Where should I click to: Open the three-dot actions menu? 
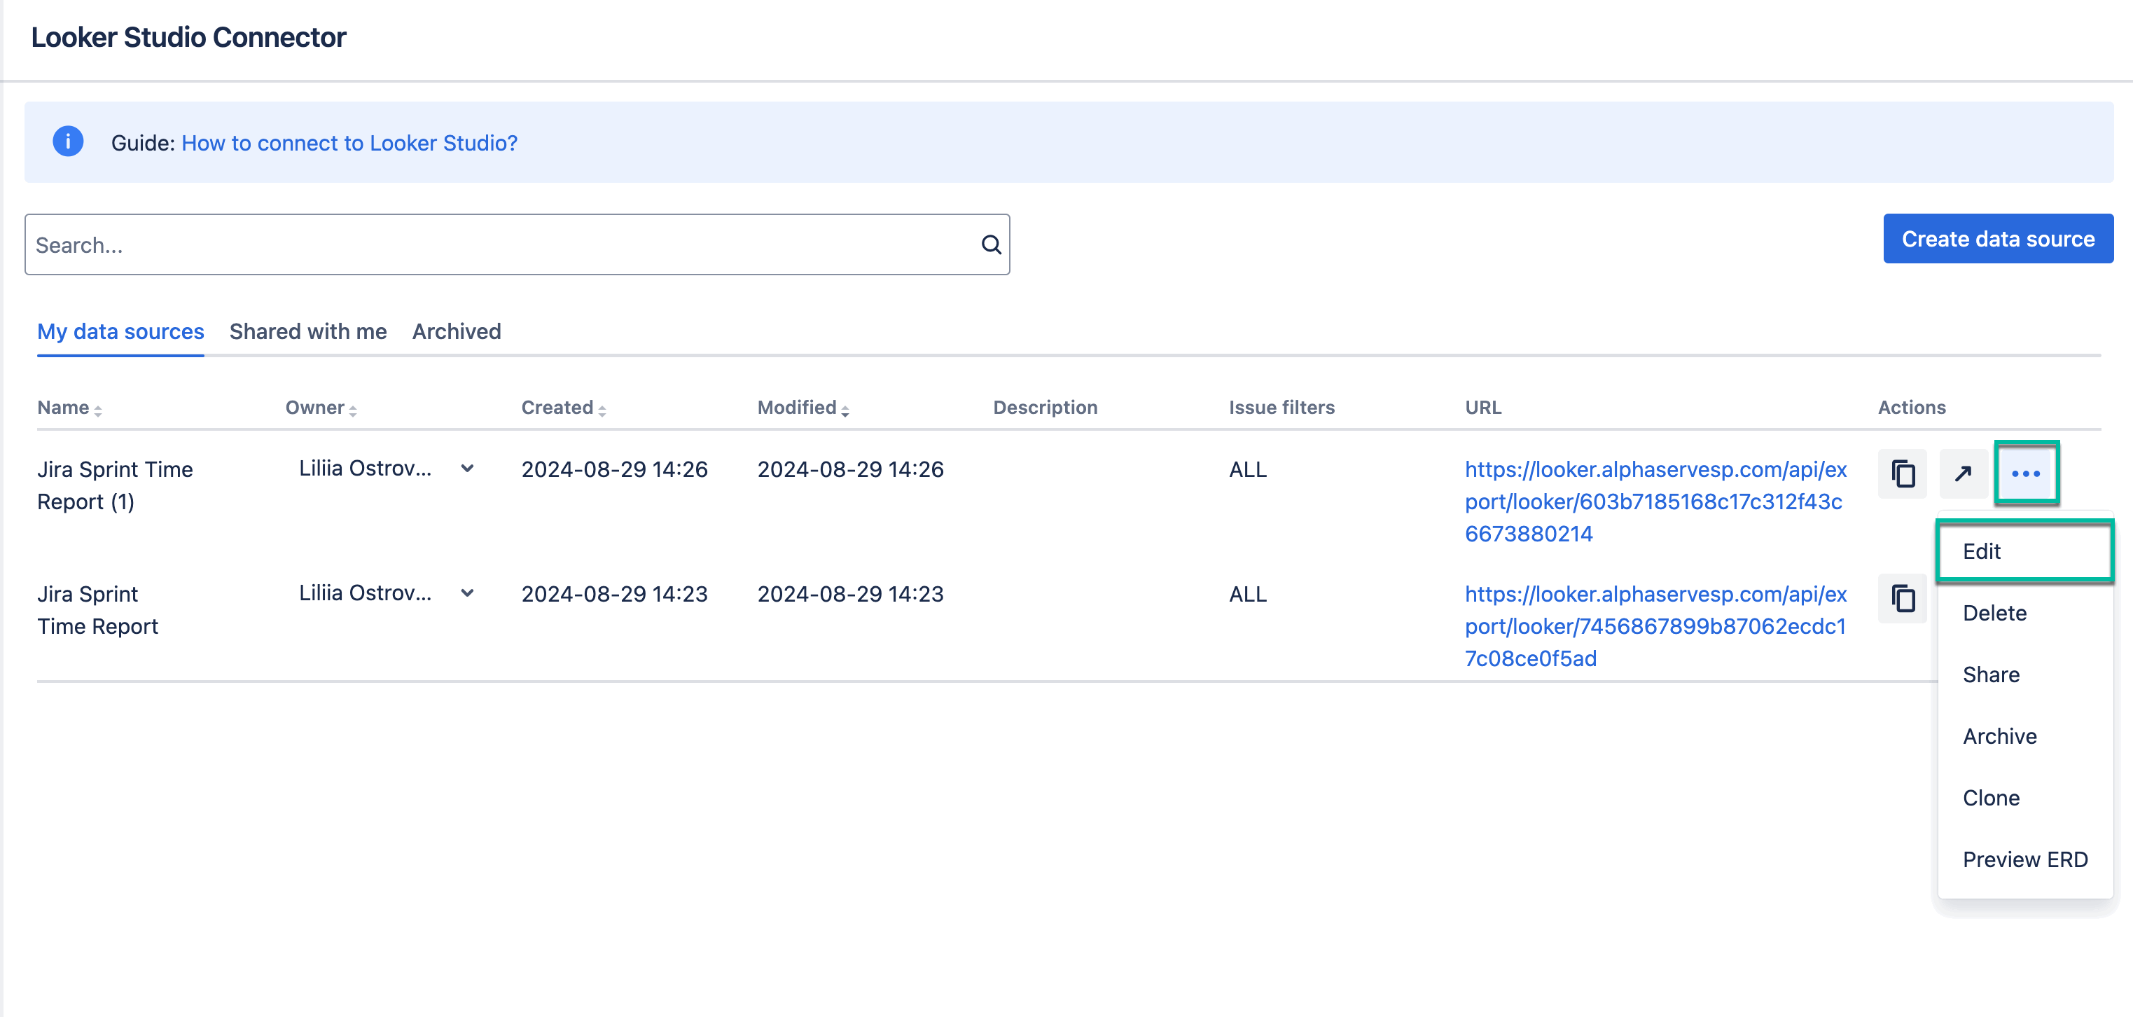click(x=2026, y=473)
